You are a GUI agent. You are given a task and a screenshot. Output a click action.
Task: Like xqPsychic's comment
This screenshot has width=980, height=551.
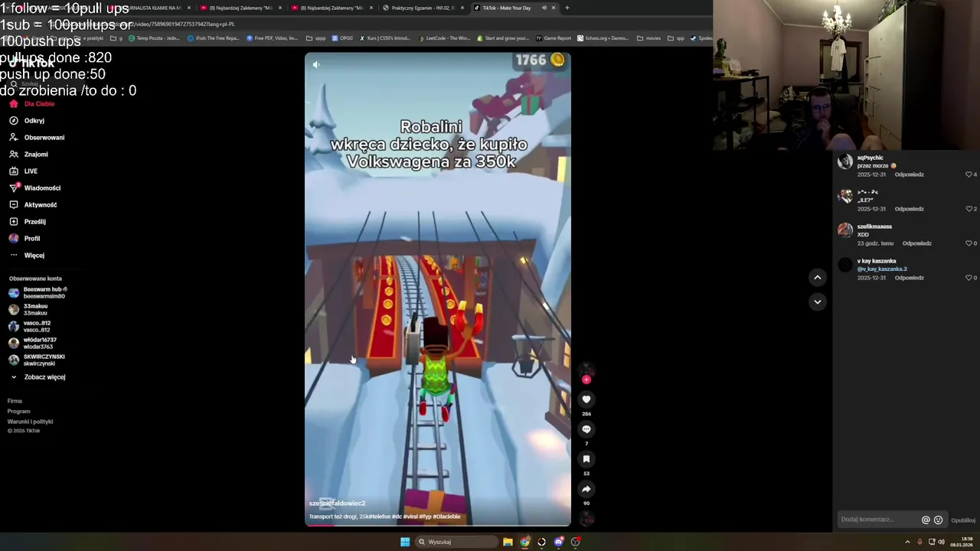click(969, 174)
